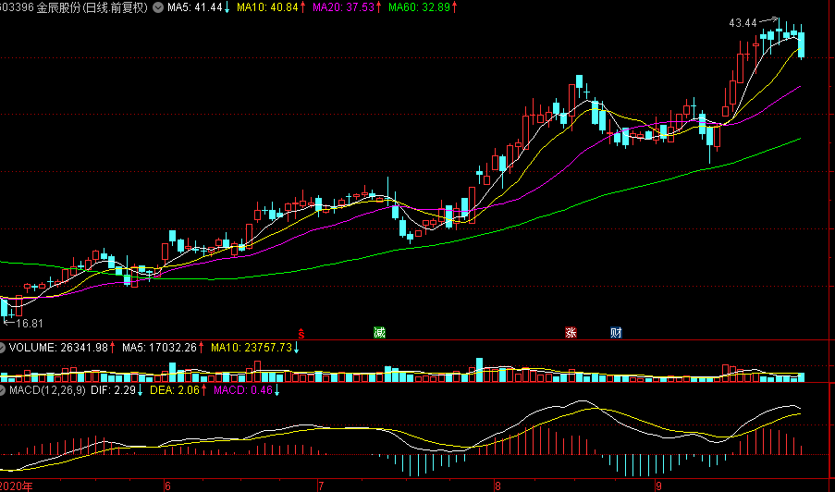
Task: Click the green 减 event marker
Action: (379, 333)
